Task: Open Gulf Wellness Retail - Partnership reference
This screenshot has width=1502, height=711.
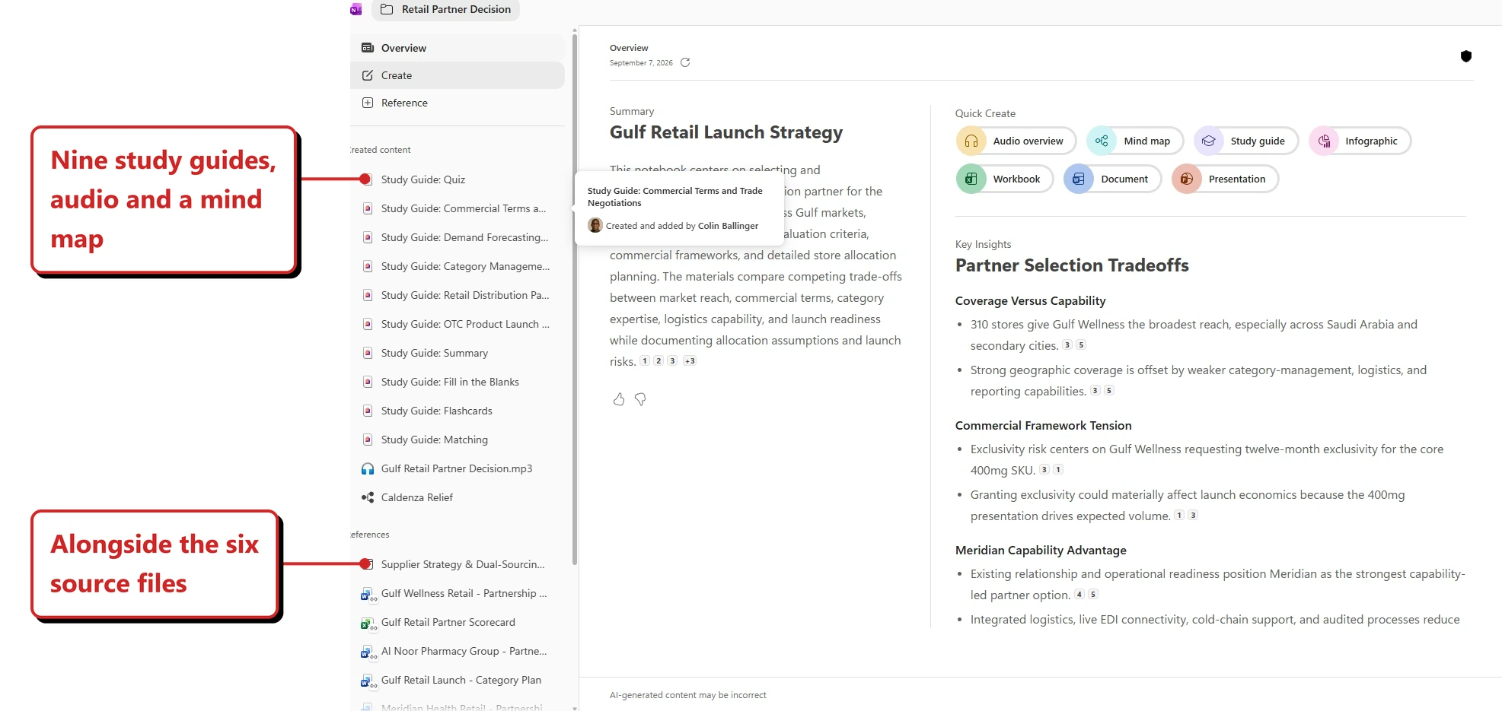Action: (457, 593)
